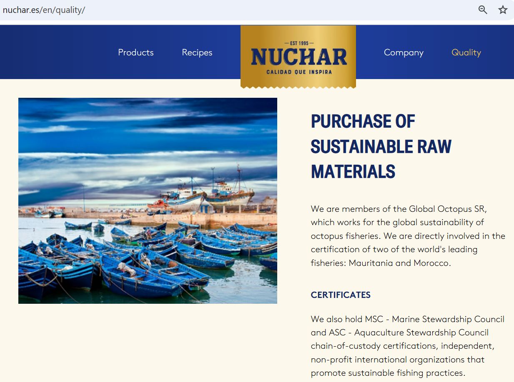Click 'CALIDAD QUE INSPIRA' tagline in logo
The height and width of the screenshot is (382, 514).
coord(299,72)
